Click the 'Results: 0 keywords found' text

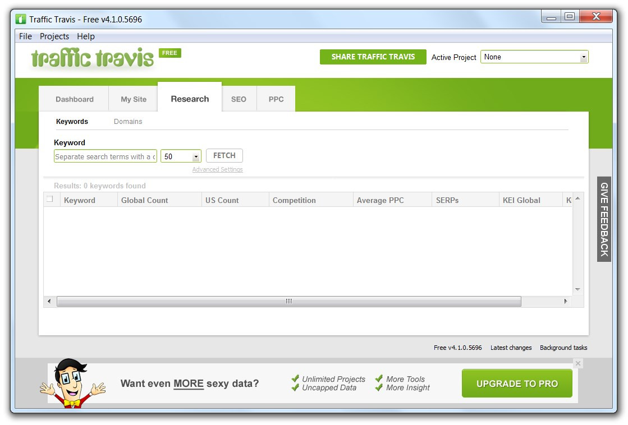pos(100,186)
